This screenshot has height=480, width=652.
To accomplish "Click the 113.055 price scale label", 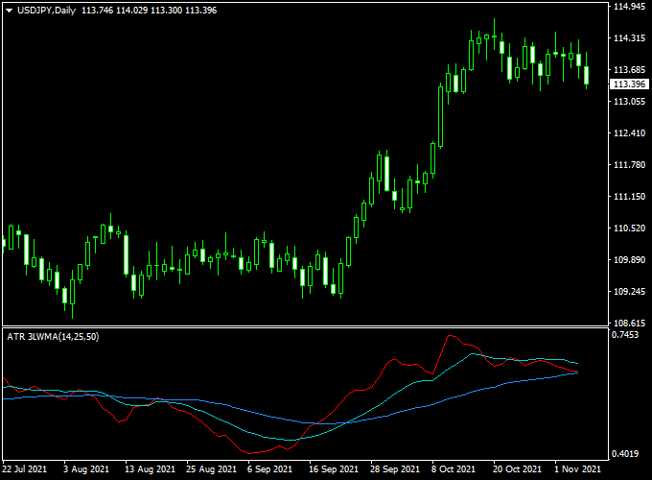I will click(630, 101).
